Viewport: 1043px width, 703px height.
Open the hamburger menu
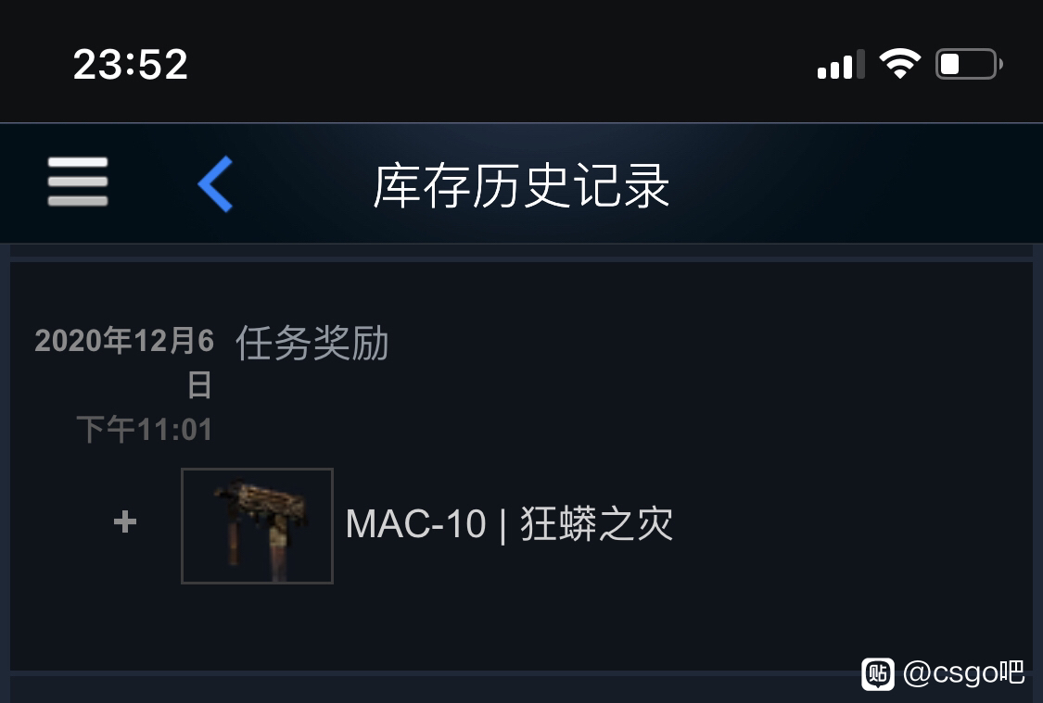pos(77,182)
